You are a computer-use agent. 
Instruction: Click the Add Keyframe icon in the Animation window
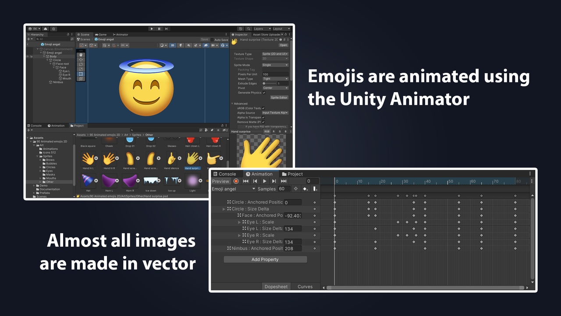click(x=305, y=189)
